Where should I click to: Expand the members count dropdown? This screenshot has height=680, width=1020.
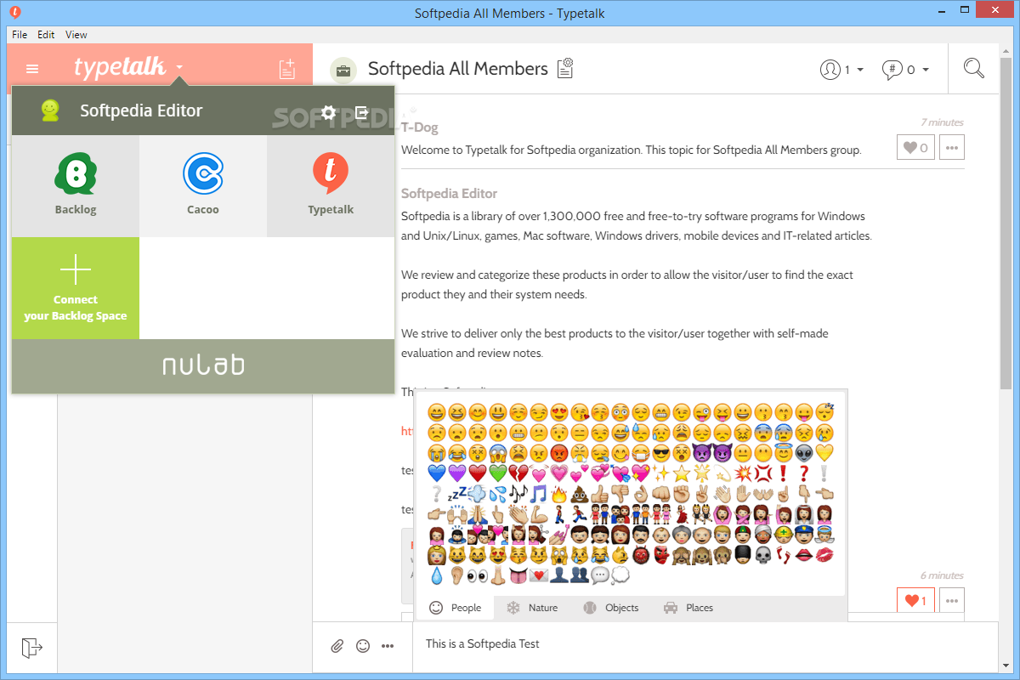click(x=841, y=70)
